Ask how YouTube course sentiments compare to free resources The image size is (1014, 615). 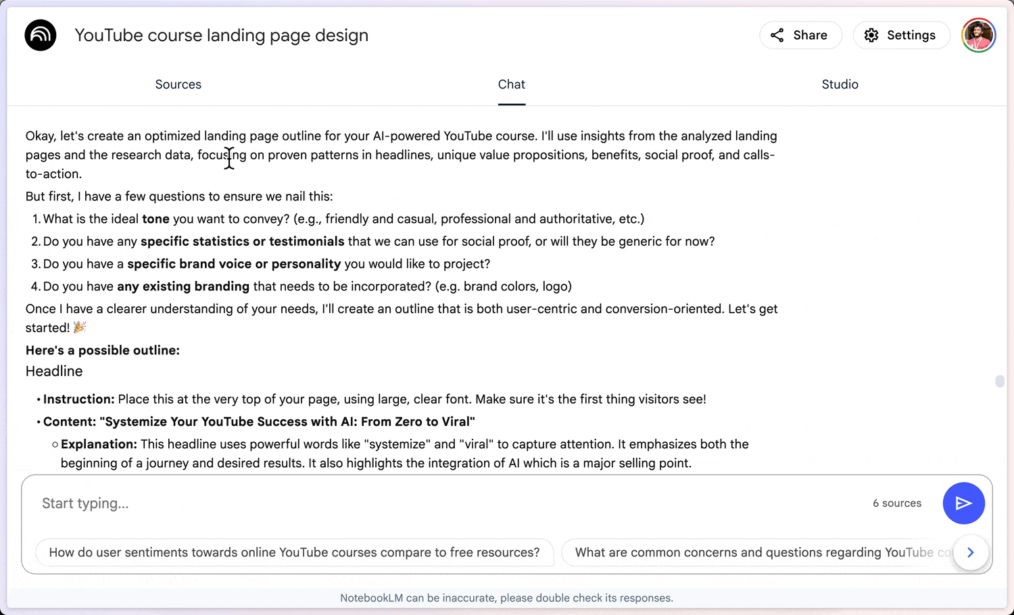click(x=295, y=552)
